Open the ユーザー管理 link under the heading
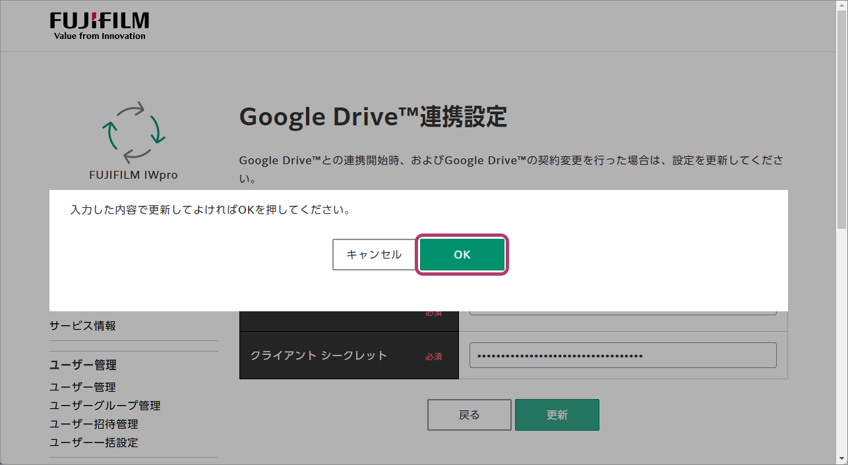848x465 pixels. click(83, 387)
